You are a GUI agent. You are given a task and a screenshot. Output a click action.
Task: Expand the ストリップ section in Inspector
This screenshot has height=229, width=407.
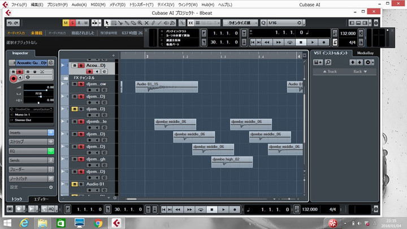(x=28, y=142)
